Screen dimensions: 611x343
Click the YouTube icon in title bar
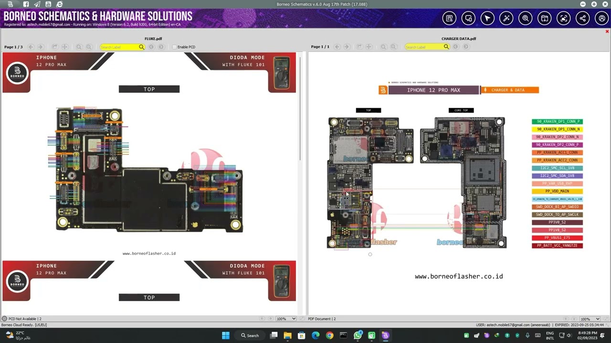(48, 4)
